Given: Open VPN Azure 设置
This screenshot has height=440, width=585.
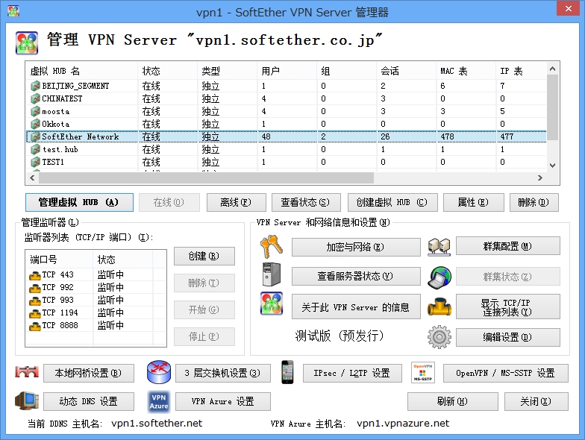Looking at the screenshot, I should (x=222, y=401).
